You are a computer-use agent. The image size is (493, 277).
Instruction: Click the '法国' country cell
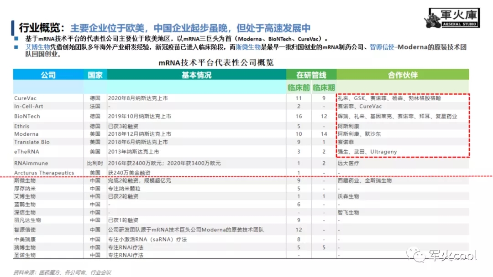click(x=95, y=106)
